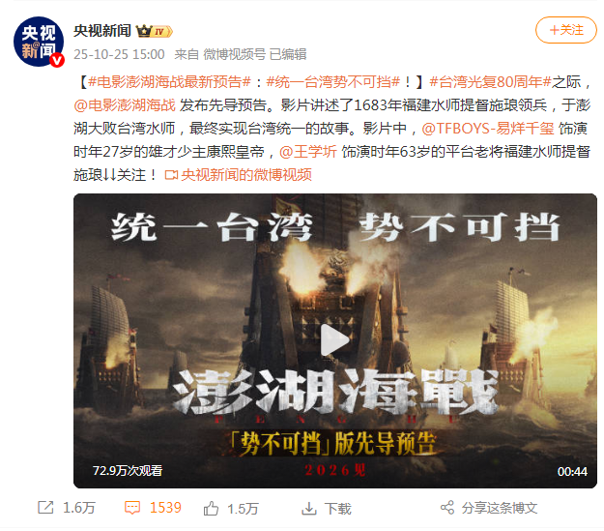The width and height of the screenshot is (604, 531).
Task: Open comments via the speech bubble icon
Action: pos(132,508)
